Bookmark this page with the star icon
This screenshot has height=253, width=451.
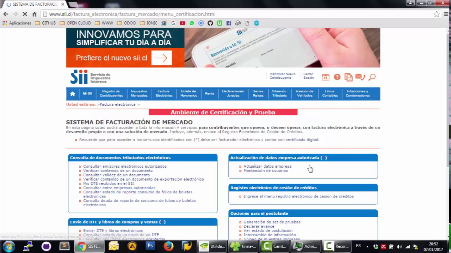point(437,14)
